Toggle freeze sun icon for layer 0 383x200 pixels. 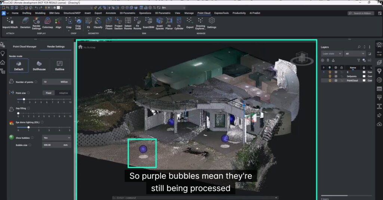pos(336,72)
